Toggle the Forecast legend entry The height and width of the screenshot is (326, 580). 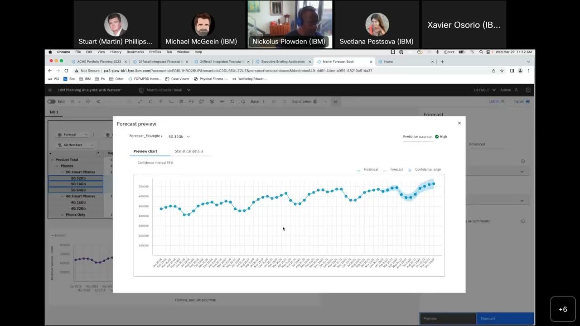[x=393, y=169]
